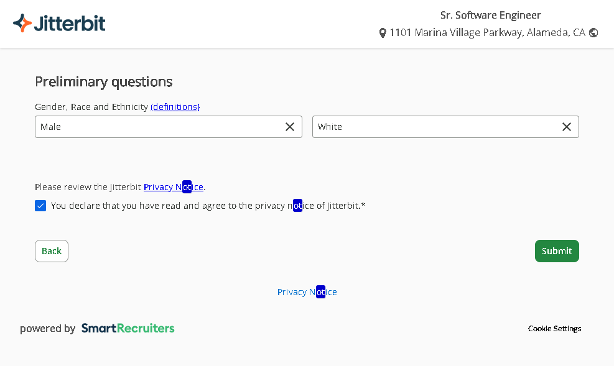Open the inline Jitterbit Privacy Notice link
This screenshot has width=614, height=366.
pos(173,187)
